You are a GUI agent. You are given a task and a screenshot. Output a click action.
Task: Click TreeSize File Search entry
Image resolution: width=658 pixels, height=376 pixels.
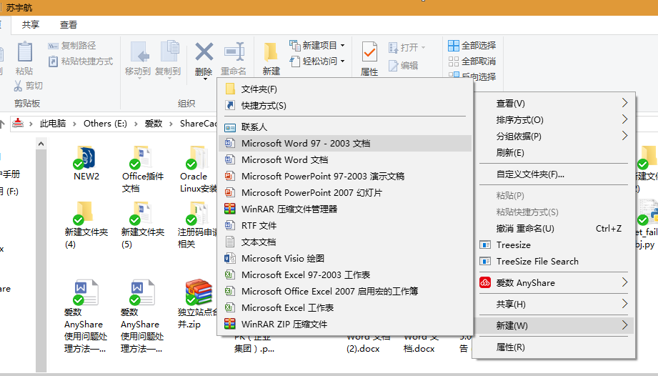pyautogui.click(x=554, y=261)
